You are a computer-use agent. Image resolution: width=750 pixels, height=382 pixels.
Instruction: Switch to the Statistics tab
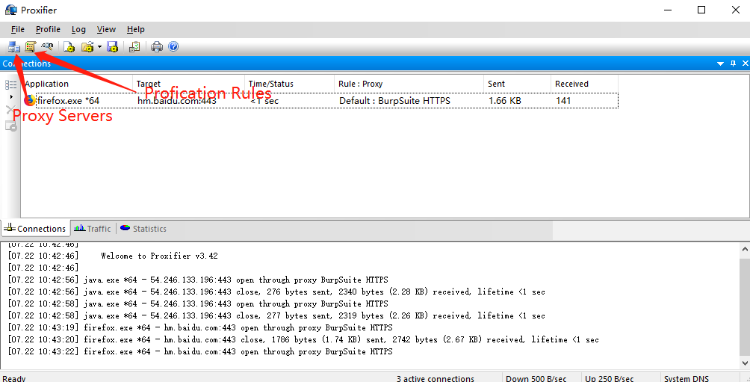pyautogui.click(x=143, y=229)
